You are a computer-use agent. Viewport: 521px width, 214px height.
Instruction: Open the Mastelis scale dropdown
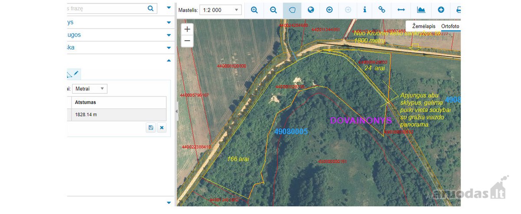220,10
